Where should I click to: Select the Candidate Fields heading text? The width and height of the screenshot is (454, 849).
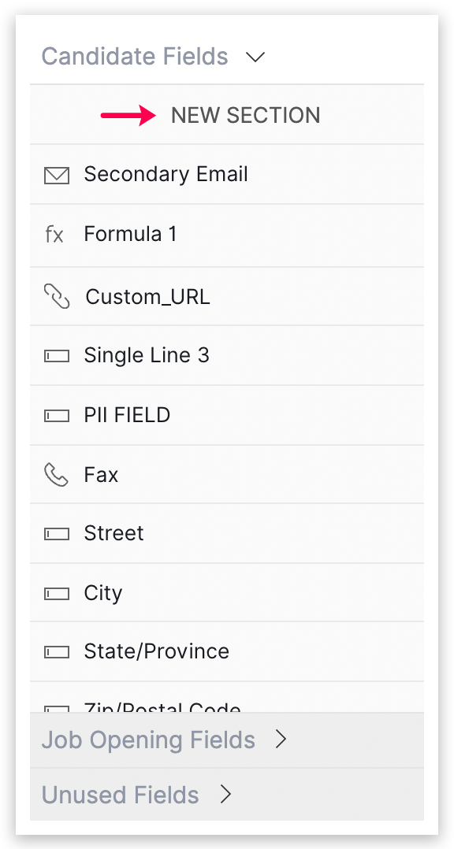pyautogui.click(x=135, y=57)
